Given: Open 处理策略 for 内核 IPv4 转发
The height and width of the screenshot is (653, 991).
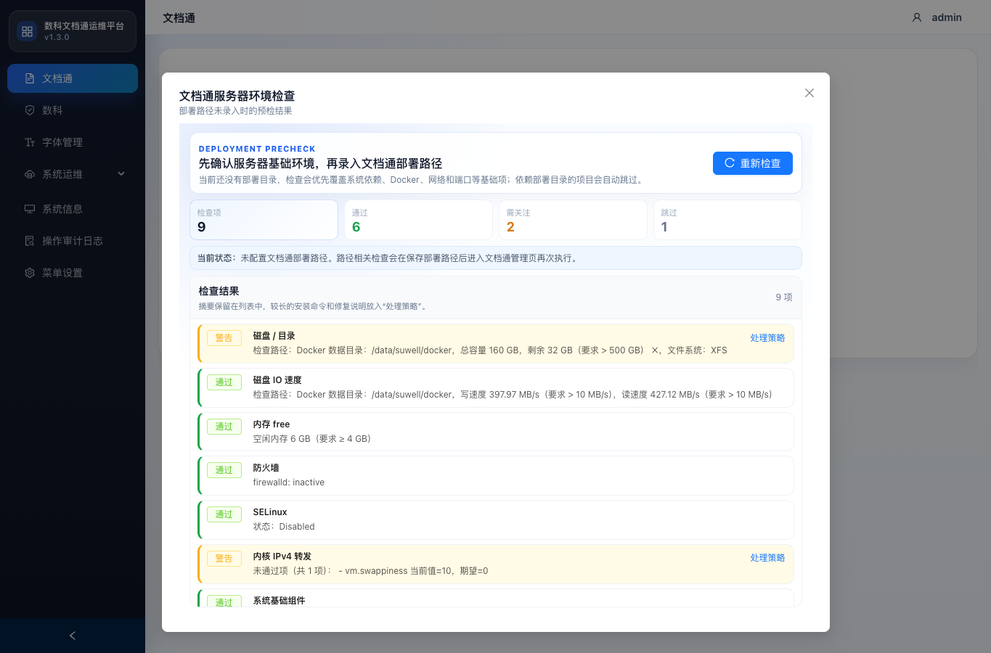Looking at the screenshot, I should click(767, 558).
